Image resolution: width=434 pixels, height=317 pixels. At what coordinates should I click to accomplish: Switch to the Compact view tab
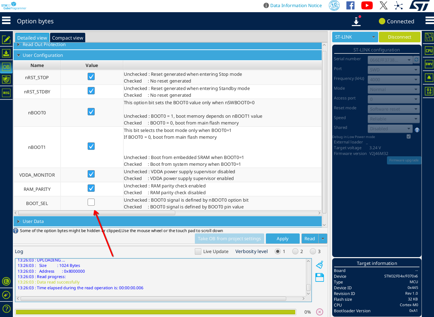[x=67, y=38]
